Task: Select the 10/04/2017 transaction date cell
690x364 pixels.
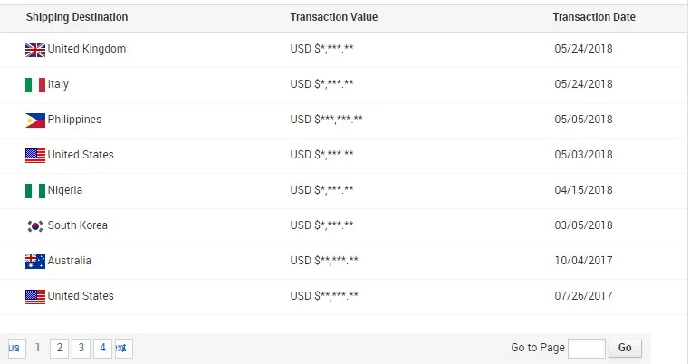Action: 583,261
